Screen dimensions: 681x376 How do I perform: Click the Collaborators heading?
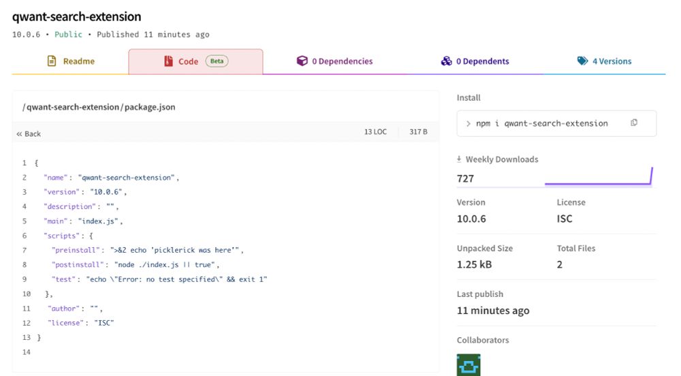coord(483,340)
